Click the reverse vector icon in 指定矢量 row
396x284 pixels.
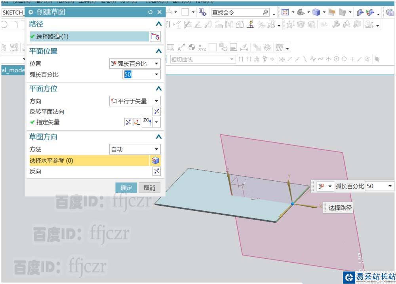(x=128, y=122)
